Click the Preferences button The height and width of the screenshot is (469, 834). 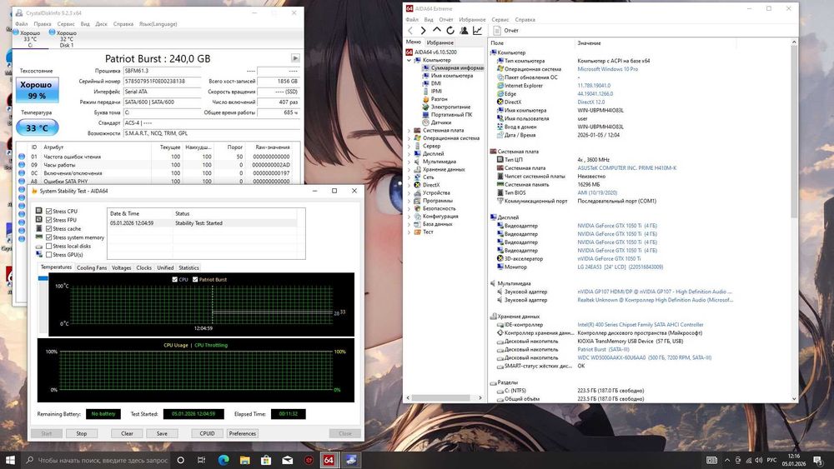[x=243, y=433]
